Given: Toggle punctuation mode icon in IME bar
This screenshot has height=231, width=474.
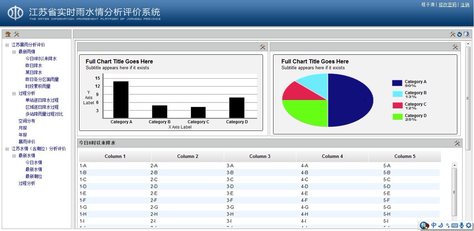Looking at the screenshot, I should click(448, 226).
